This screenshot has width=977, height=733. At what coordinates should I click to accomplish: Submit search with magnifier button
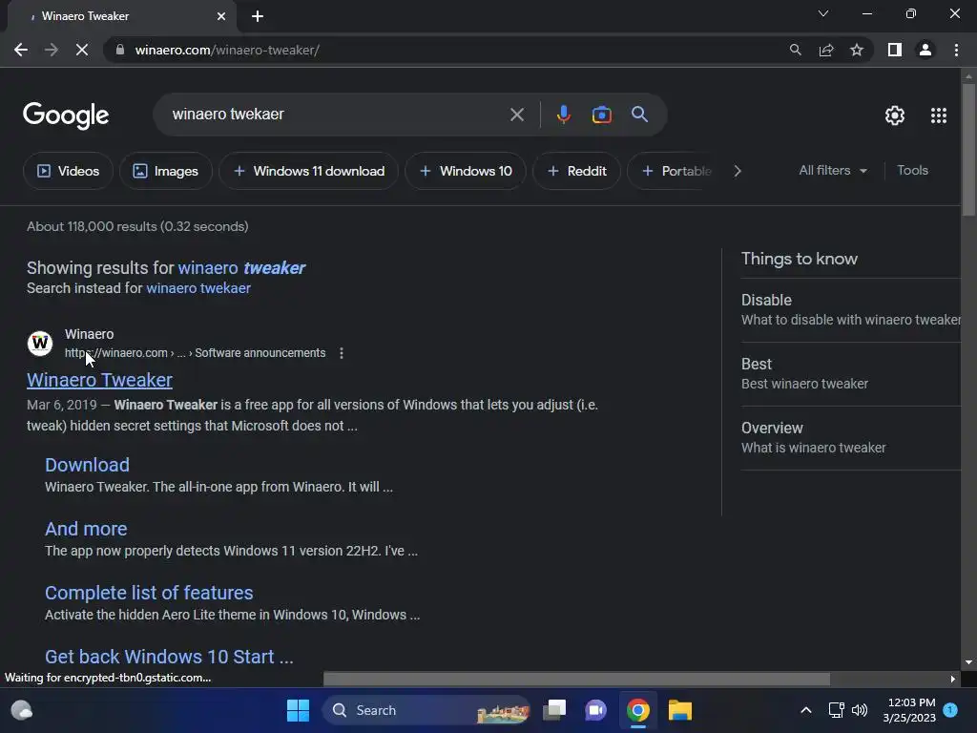[x=639, y=115]
